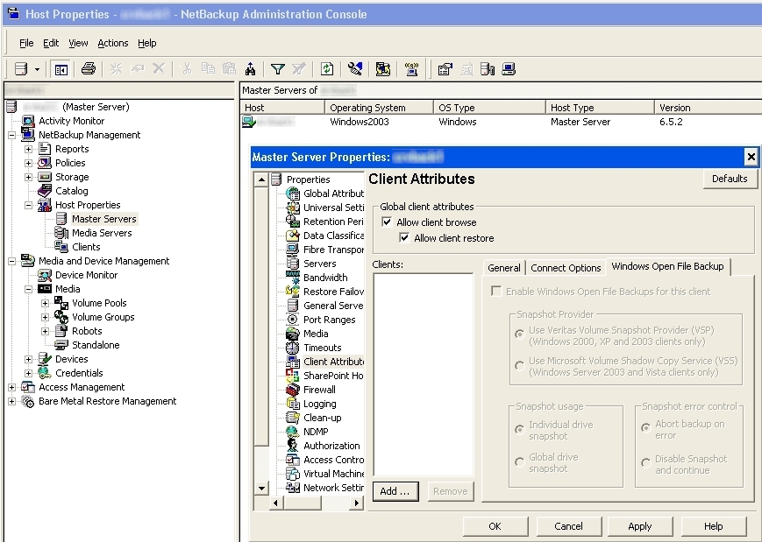Open Logging icon in properties list
Image resolution: width=762 pixels, height=542 pixels.
pos(293,404)
